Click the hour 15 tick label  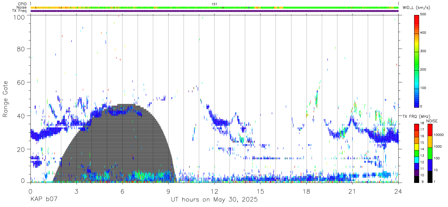[x=260, y=191]
